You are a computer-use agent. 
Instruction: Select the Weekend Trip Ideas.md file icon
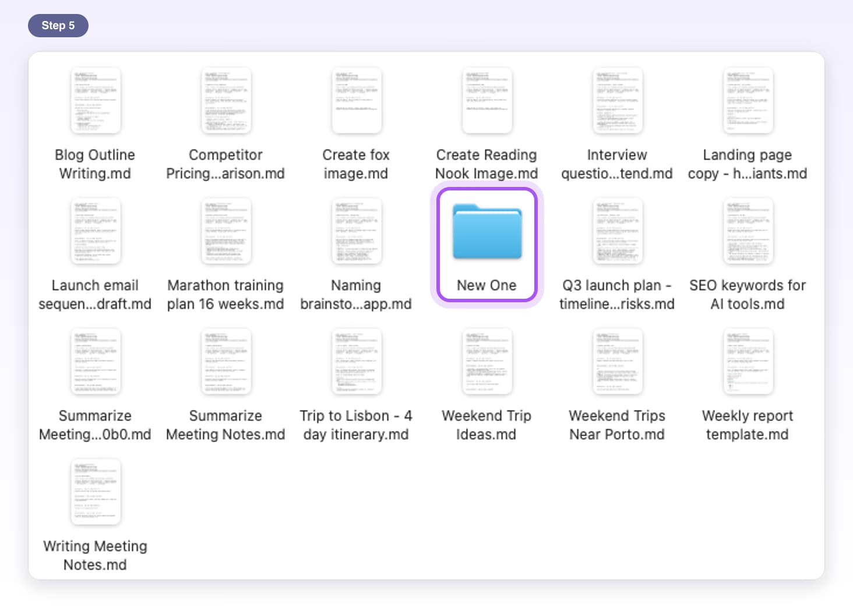487,362
